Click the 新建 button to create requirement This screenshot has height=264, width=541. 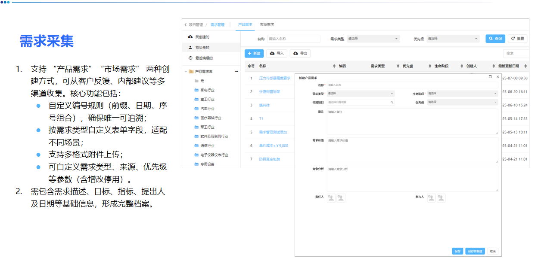(254, 54)
